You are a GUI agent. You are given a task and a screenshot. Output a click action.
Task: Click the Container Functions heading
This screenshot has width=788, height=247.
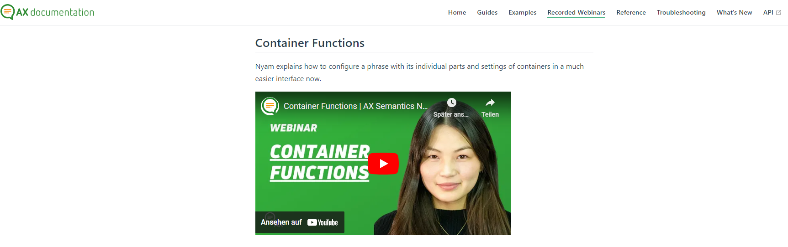(x=310, y=43)
